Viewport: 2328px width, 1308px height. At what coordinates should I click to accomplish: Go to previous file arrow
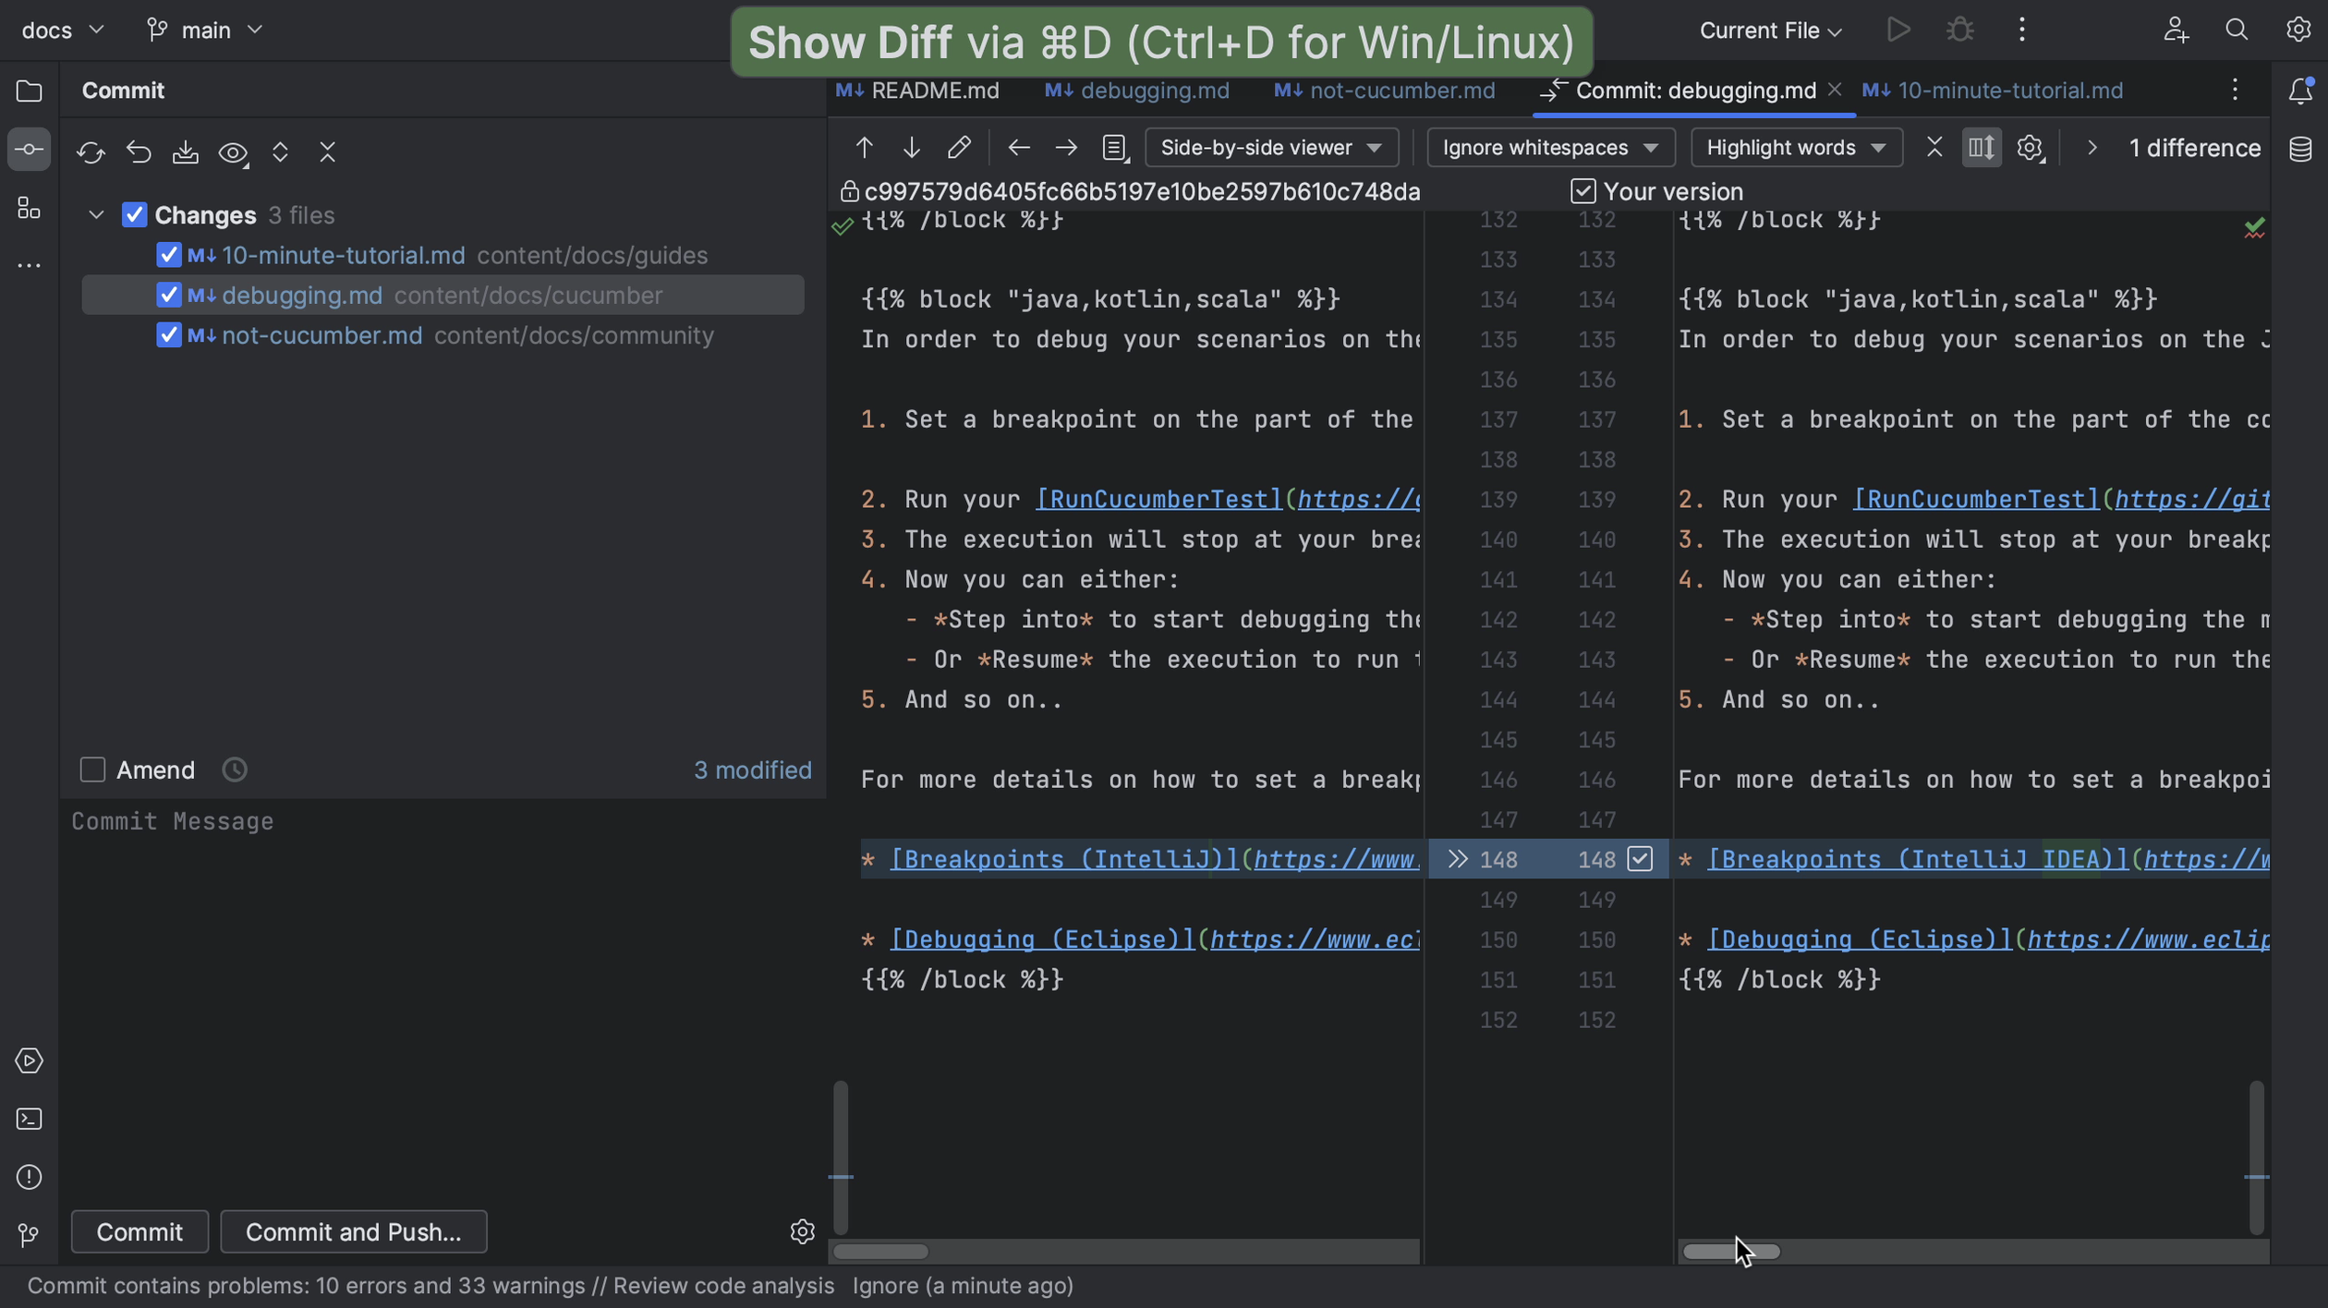click(1018, 148)
